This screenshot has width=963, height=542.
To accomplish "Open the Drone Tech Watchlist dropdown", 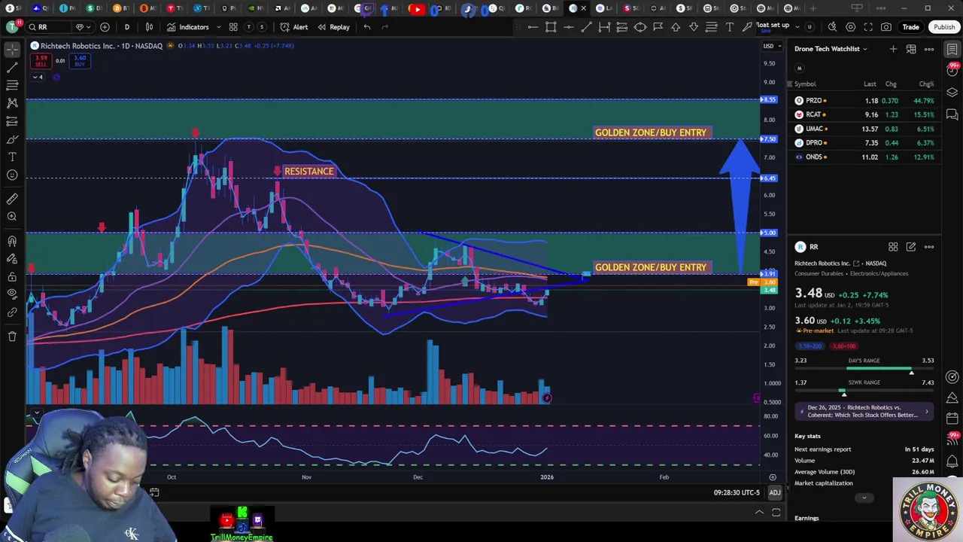I will pos(831,49).
